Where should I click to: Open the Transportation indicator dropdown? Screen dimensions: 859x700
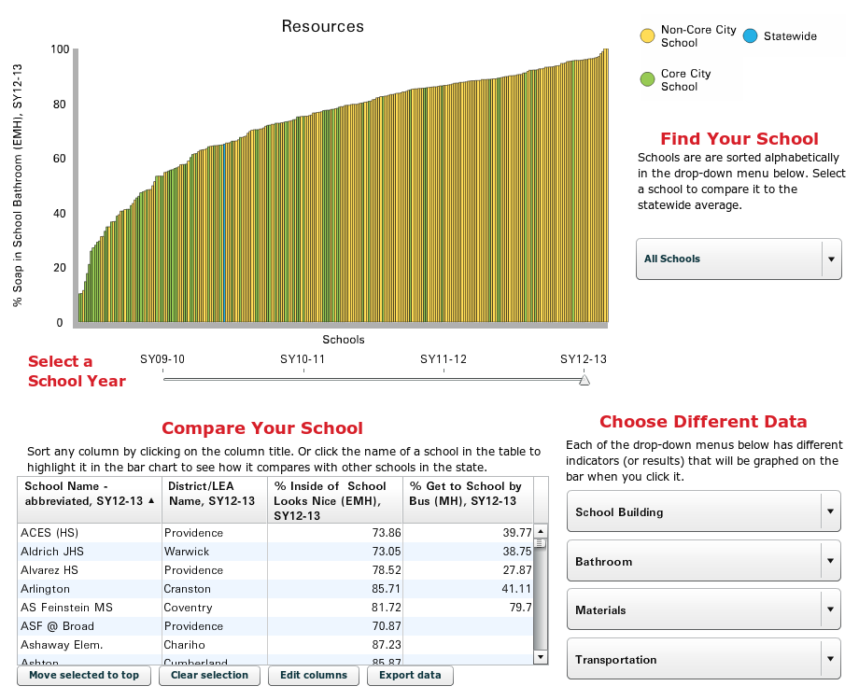703,660
